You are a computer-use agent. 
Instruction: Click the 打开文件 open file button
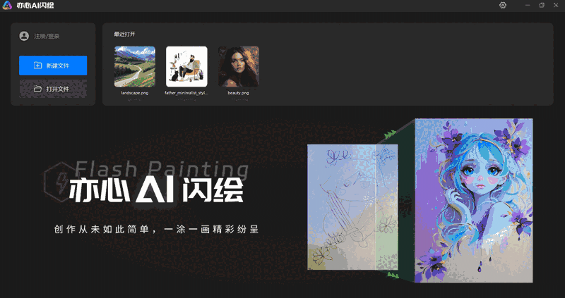[x=53, y=89]
